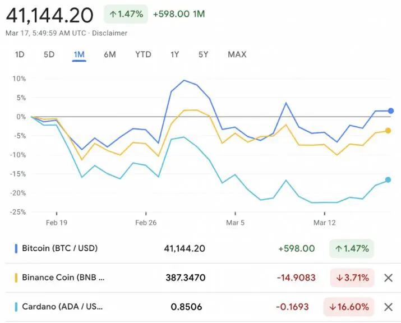Remove the Cardano comparison with X

coord(388,307)
